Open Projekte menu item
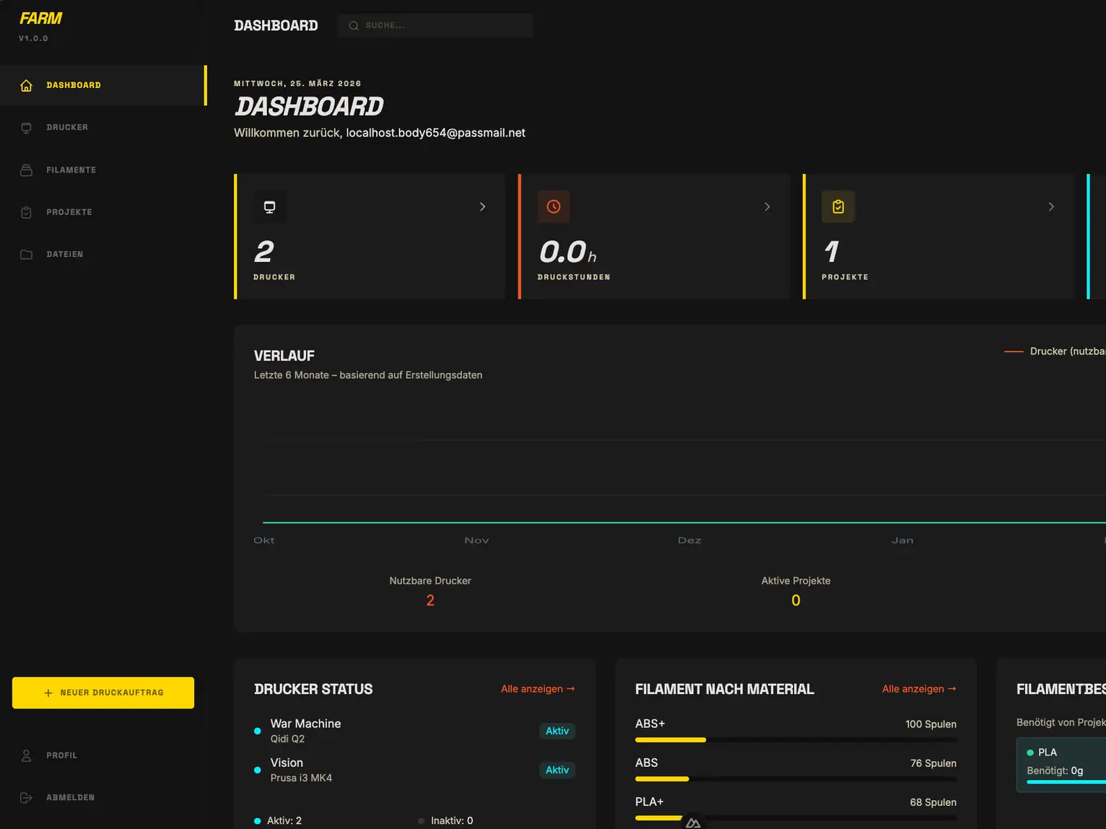Viewport: 1106px width, 829px height. point(103,212)
